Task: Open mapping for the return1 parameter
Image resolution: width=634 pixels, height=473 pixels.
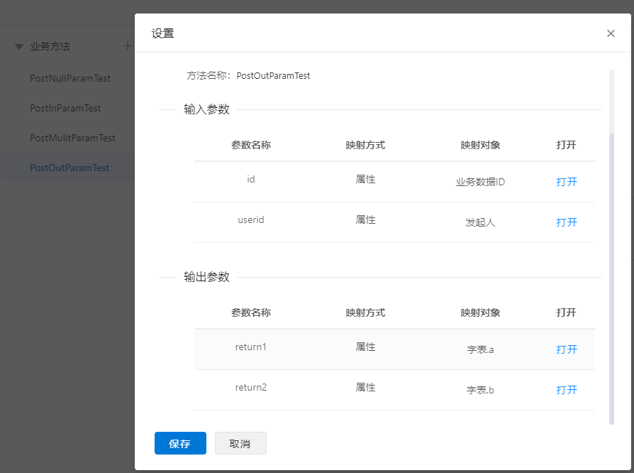Action: click(x=567, y=349)
